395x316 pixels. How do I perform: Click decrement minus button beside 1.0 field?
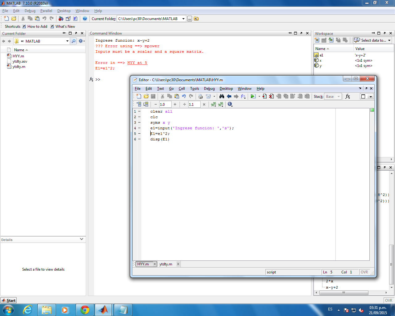coord(156,104)
